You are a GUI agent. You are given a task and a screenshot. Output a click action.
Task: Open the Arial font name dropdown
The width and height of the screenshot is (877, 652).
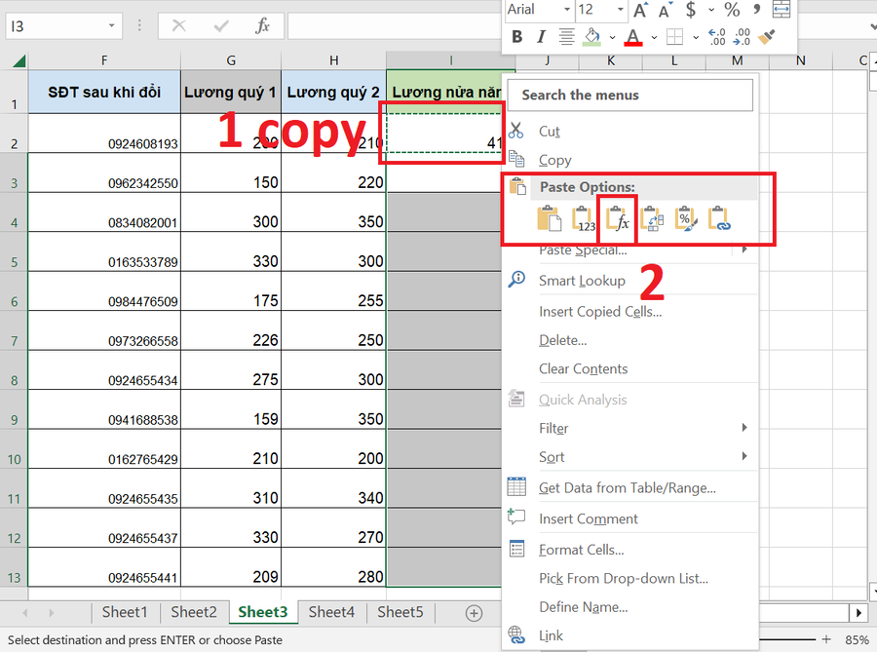click(x=566, y=10)
